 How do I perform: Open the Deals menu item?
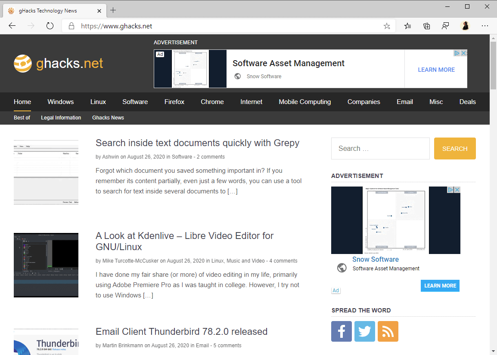468,102
